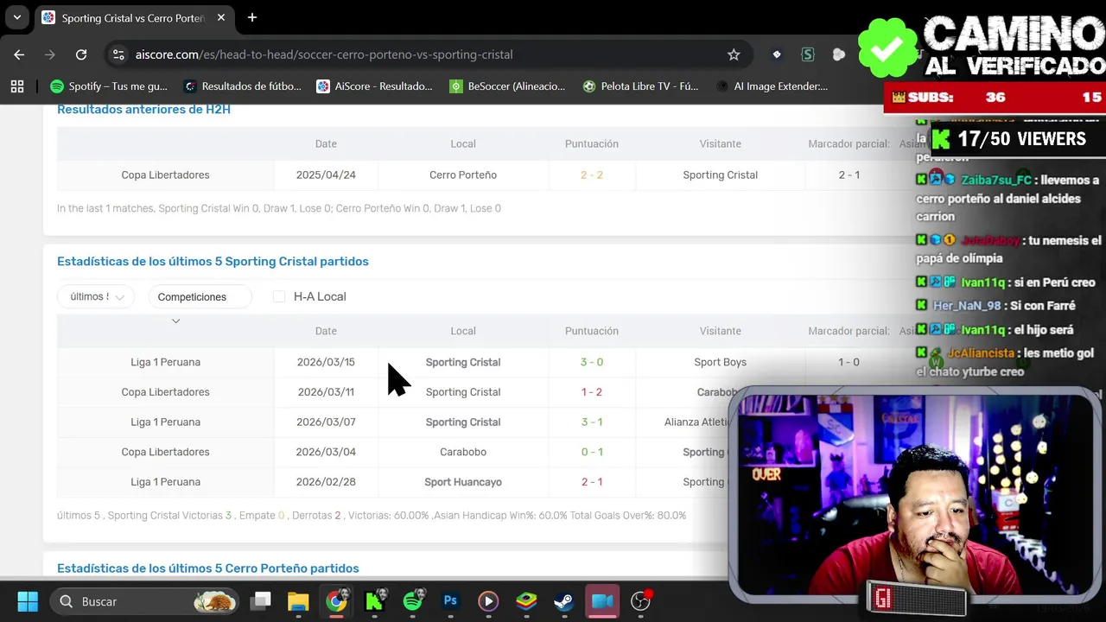
Task: Go back to the previous page
Action: coord(19,54)
